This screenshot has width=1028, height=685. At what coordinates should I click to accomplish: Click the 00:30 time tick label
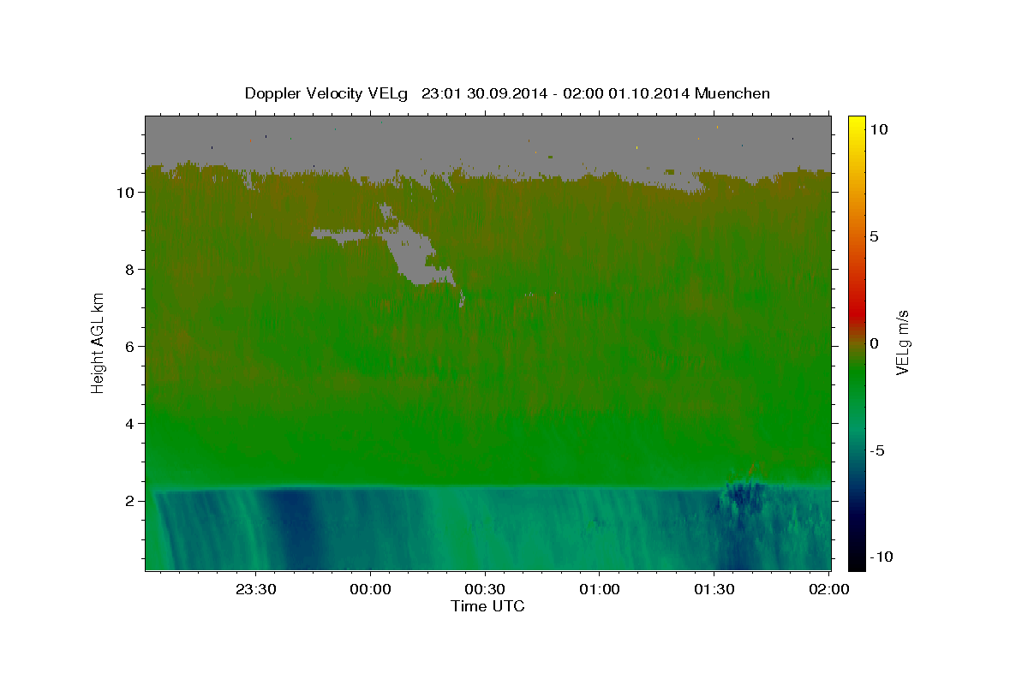486,589
